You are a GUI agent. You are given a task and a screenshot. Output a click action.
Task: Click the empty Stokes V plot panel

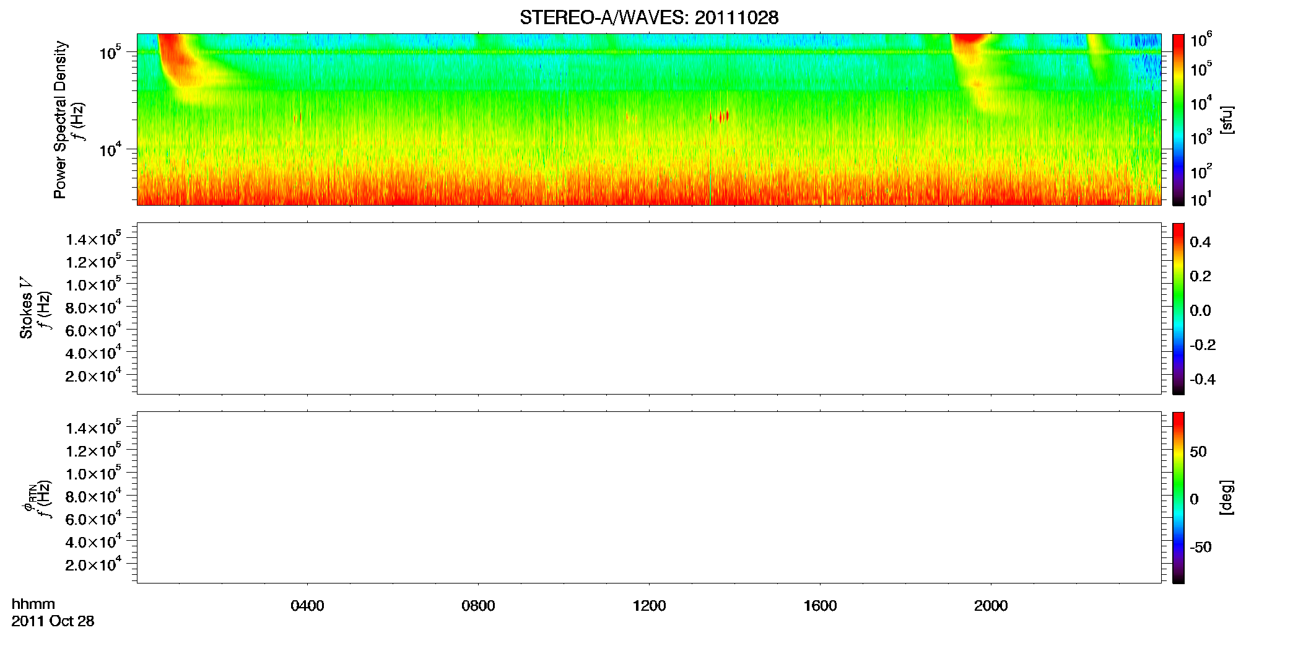pos(648,308)
